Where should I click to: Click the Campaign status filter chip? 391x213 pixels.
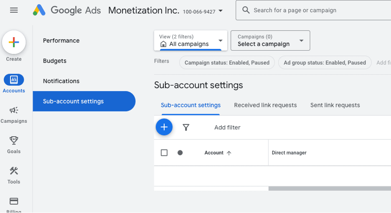coord(227,63)
